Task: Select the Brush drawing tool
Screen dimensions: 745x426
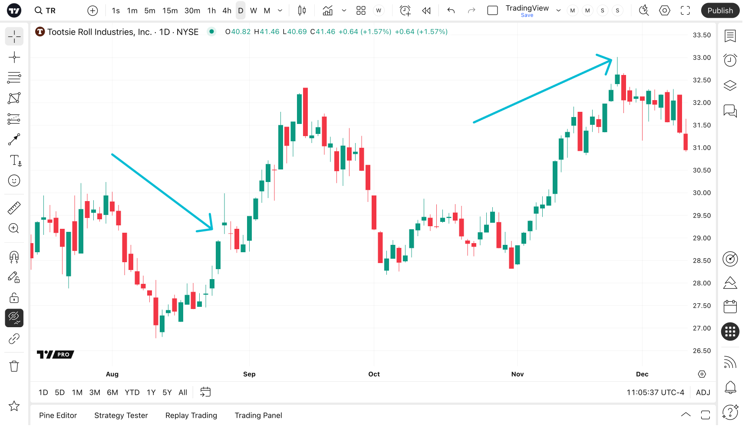Action: 14,140
